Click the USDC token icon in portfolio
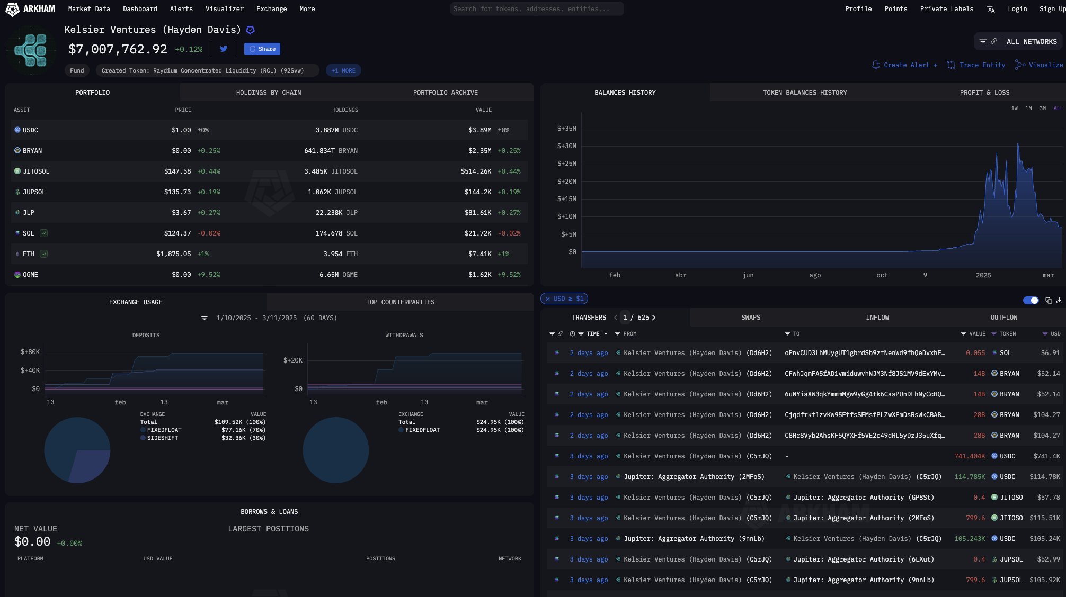 17,130
